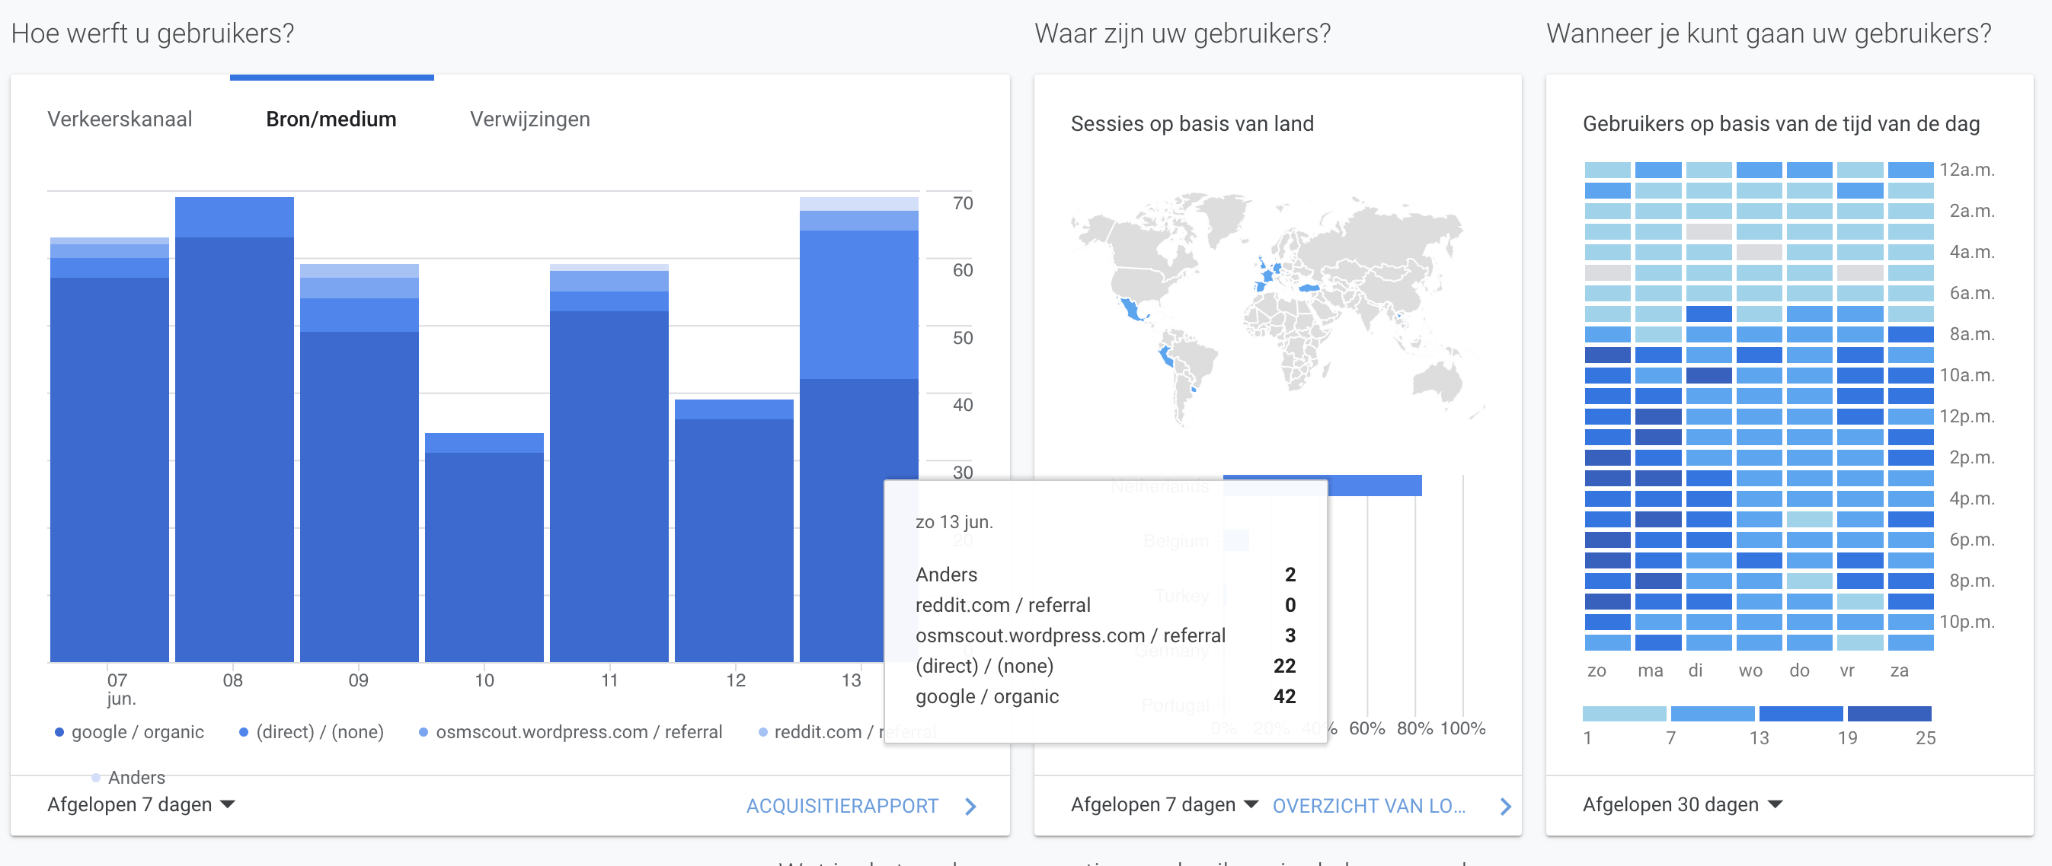
Task: Select the bar for date 09
Action: (360, 463)
